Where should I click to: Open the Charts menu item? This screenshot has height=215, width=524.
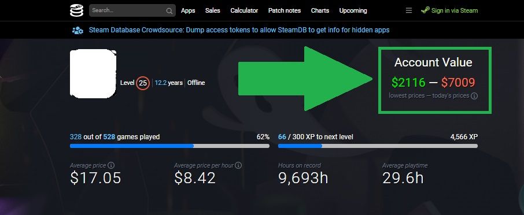click(320, 10)
